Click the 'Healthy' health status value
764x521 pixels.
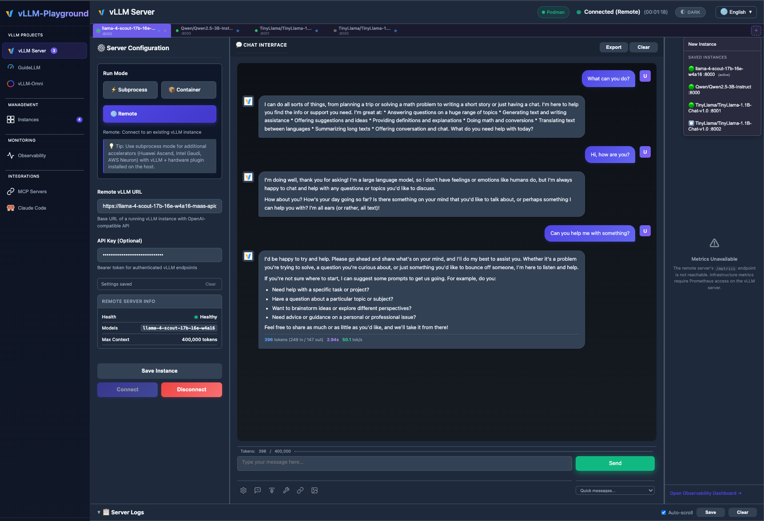click(206, 317)
